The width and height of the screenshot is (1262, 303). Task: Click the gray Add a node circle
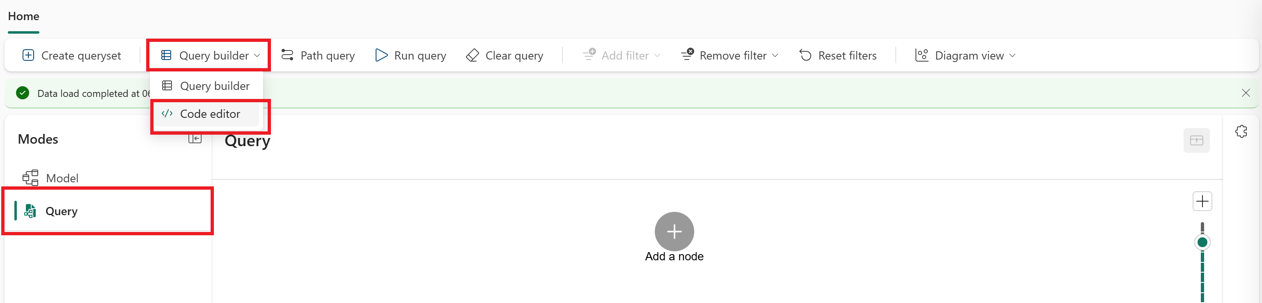coord(674,232)
